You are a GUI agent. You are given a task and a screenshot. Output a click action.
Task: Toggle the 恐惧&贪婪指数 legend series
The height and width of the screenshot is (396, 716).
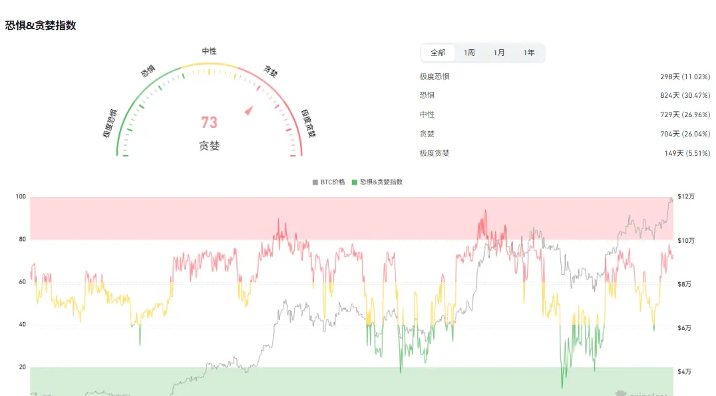pyautogui.click(x=377, y=182)
